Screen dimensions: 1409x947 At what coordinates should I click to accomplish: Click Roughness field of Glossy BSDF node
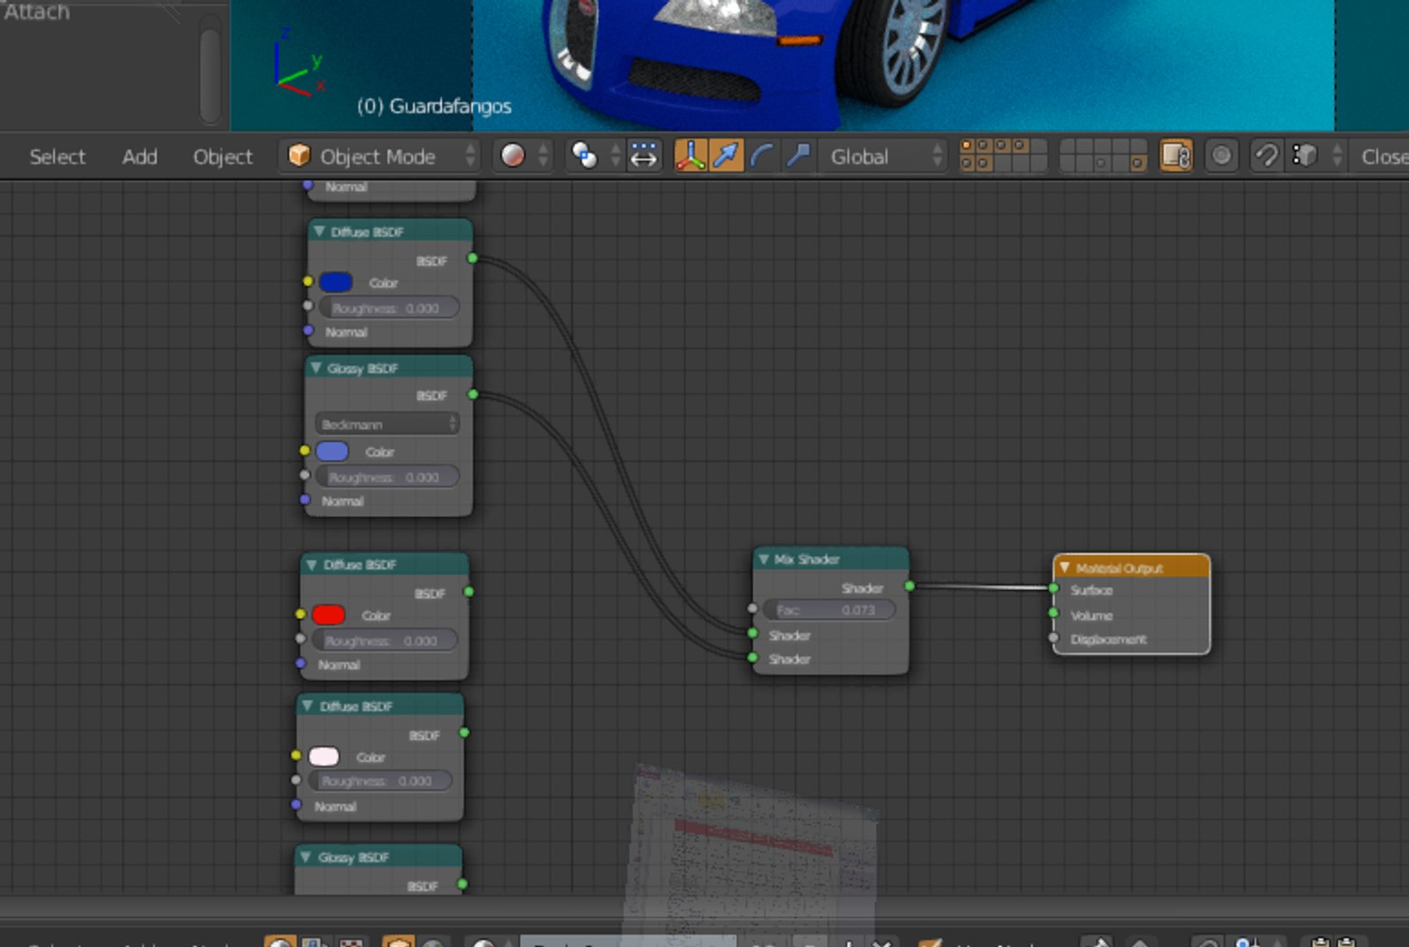click(387, 477)
